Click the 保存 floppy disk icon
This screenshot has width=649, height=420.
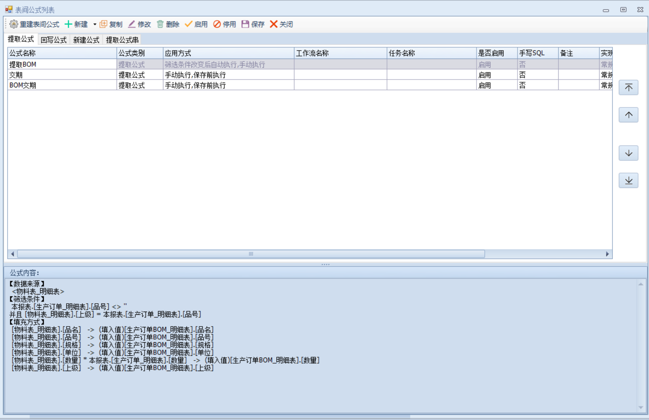(245, 24)
